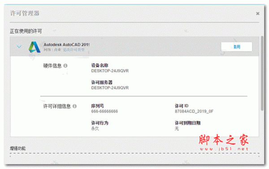Collapse the AutoCAD license details chevron
Viewport: 269px width, 169px height.
click(x=19, y=46)
